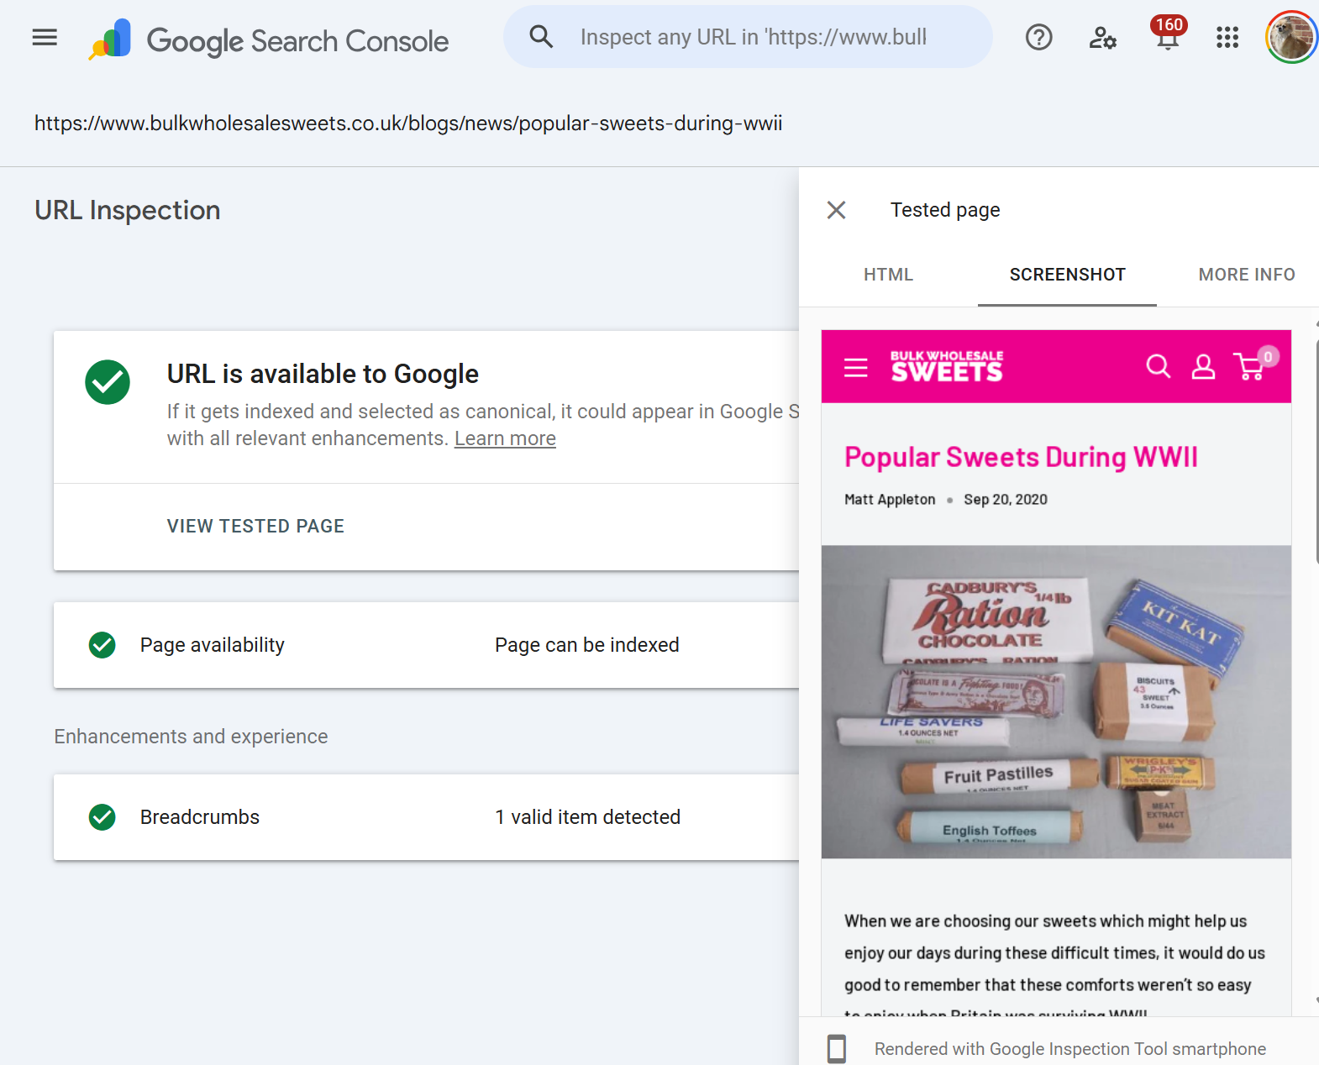Screen dimensions: 1319x1065
Task: Select the SCREENSHOT tab
Action: pyautogui.click(x=1067, y=275)
